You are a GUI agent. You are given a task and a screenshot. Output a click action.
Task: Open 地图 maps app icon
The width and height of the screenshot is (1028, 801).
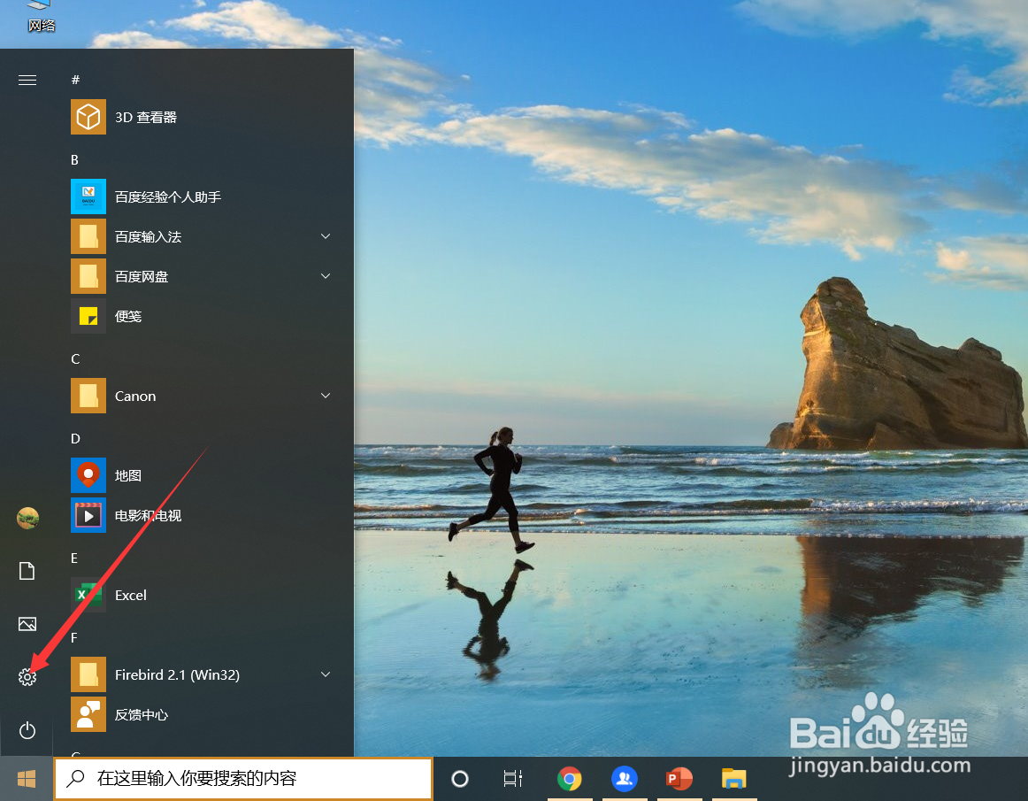[88, 475]
